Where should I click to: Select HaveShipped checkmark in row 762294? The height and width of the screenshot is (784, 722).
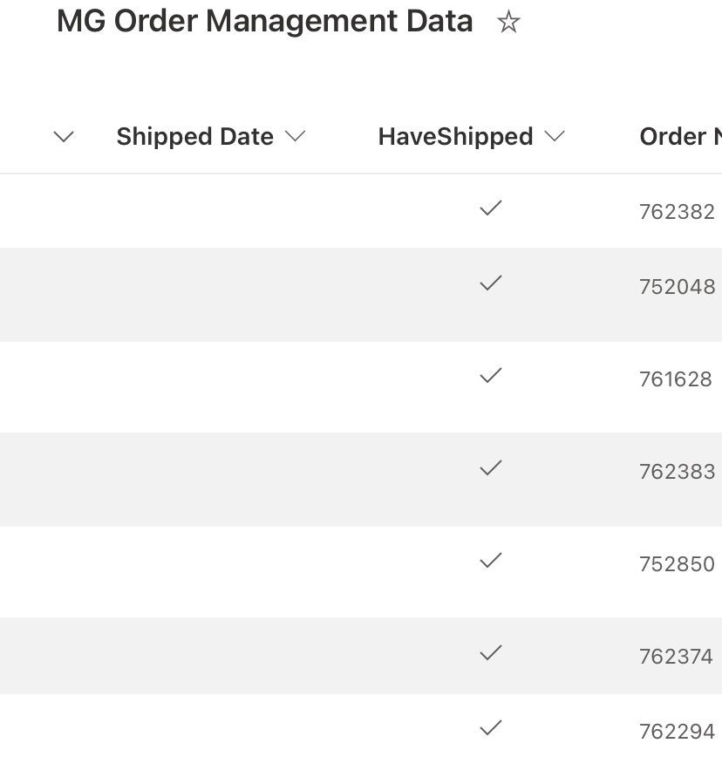point(491,728)
